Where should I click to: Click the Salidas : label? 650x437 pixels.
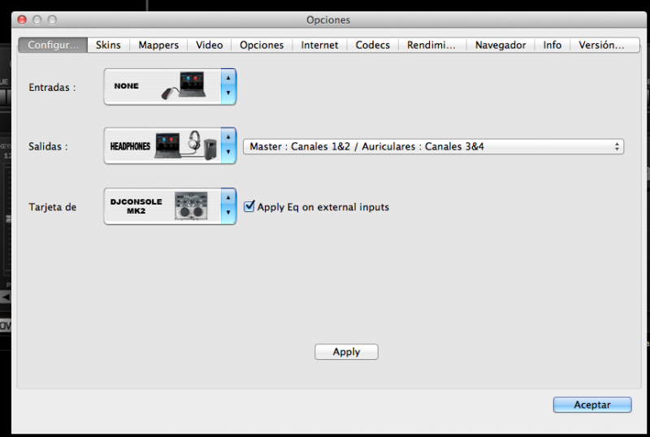coord(48,146)
